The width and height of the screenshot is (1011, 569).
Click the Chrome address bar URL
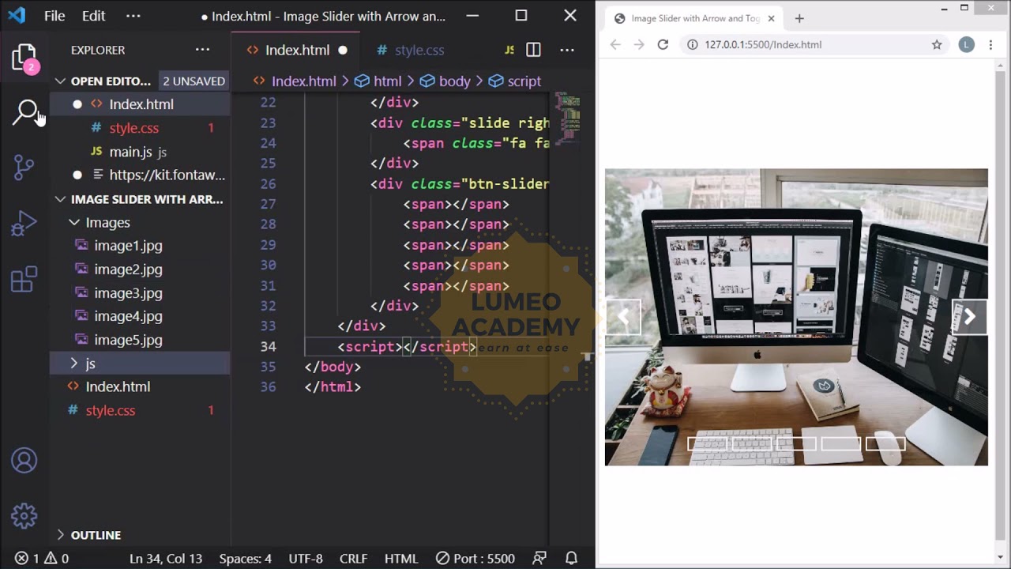pyautogui.click(x=763, y=45)
